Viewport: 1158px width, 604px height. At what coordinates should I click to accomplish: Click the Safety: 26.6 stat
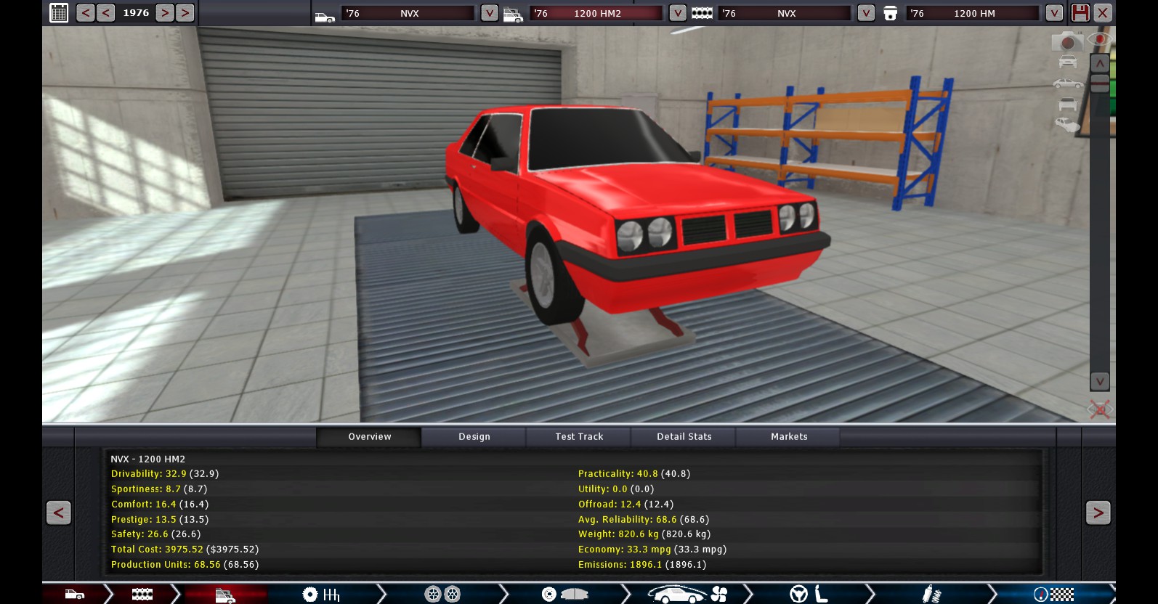[x=155, y=534]
